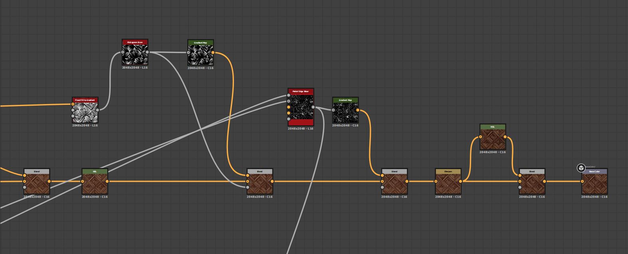Click the leftmost Blend node's top input connector
Image resolution: width=628 pixels, height=254 pixels.
25,175
